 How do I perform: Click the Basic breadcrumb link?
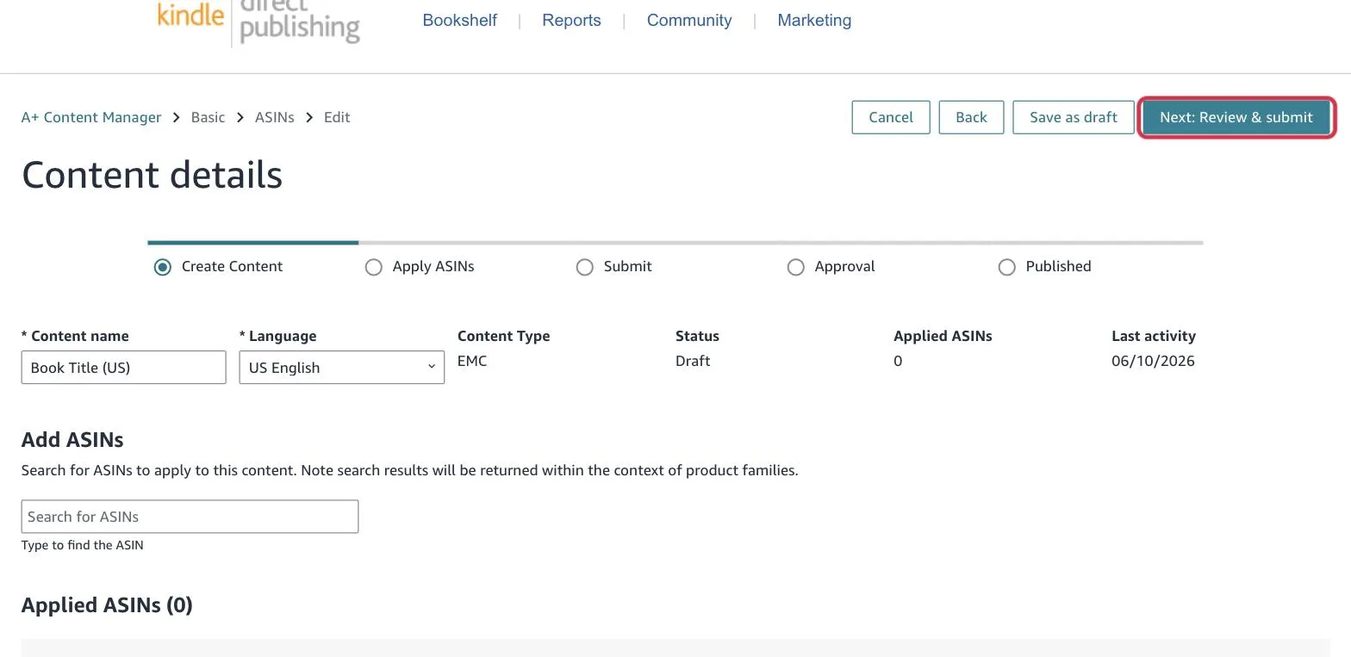pos(208,117)
